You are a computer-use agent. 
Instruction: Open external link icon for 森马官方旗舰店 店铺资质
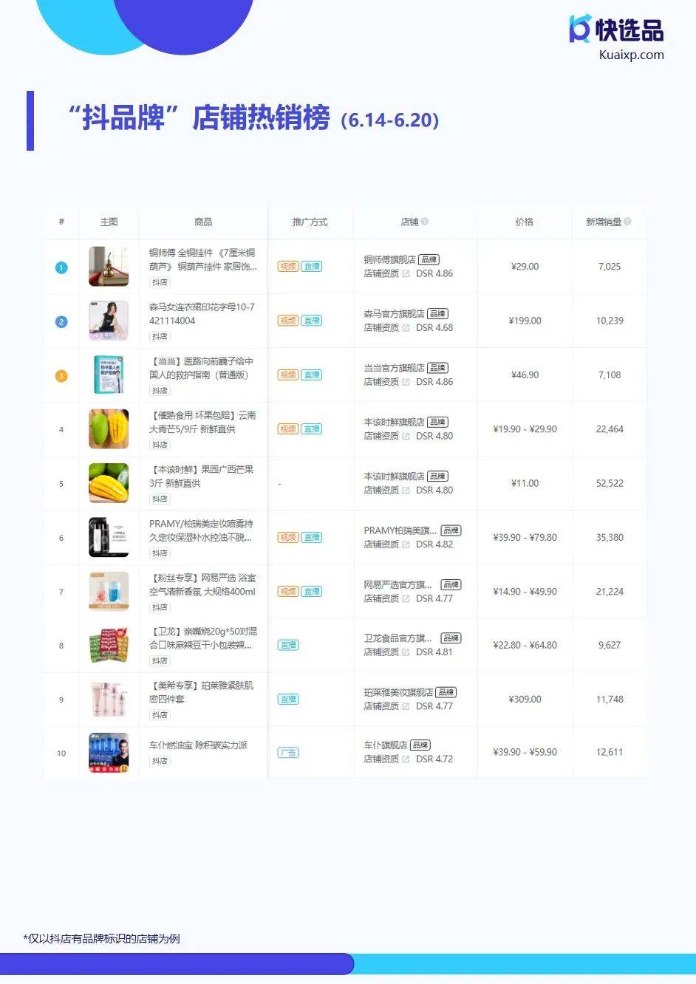[406, 328]
